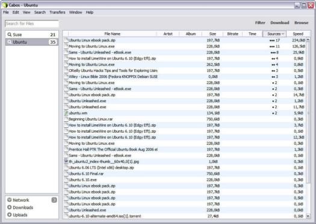Click the results list vertical scrollbar thumb
The height and width of the screenshot is (224, 316).
(308, 113)
